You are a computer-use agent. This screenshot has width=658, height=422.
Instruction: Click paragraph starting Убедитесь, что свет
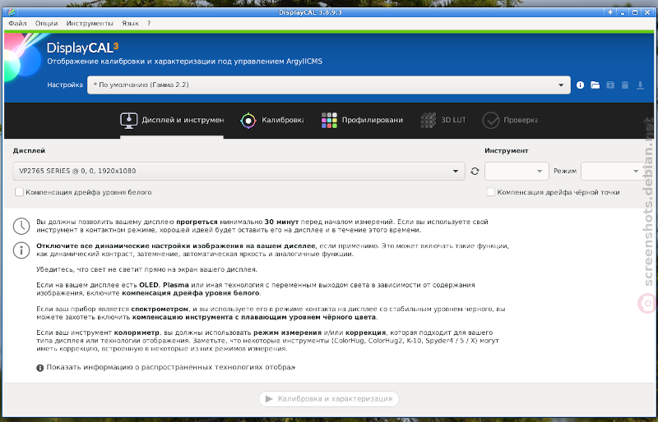click(x=146, y=269)
